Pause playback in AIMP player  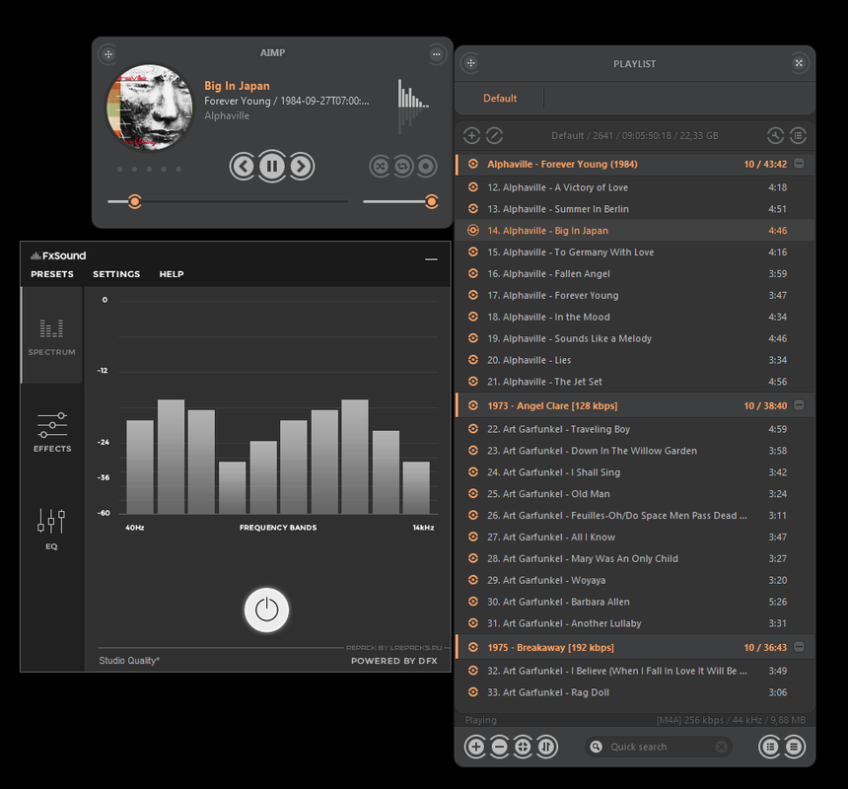tap(272, 166)
